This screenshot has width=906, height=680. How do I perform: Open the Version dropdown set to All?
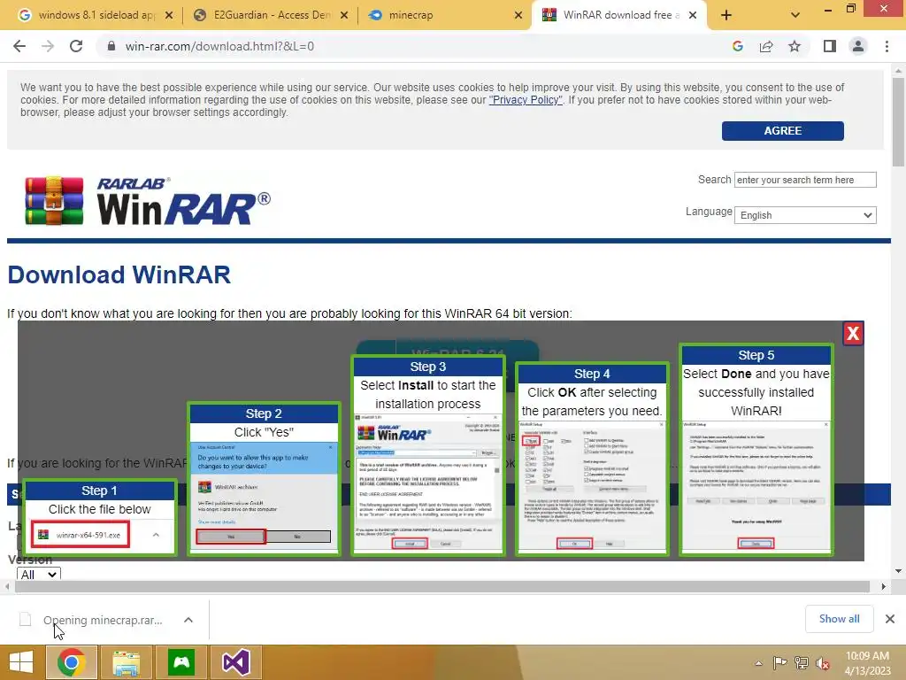pyautogui.click(x=39, y=574)
